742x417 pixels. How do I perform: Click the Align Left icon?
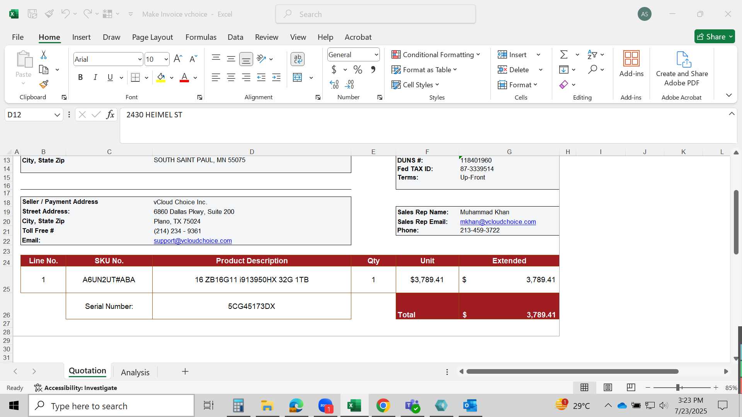coord(216,78)
